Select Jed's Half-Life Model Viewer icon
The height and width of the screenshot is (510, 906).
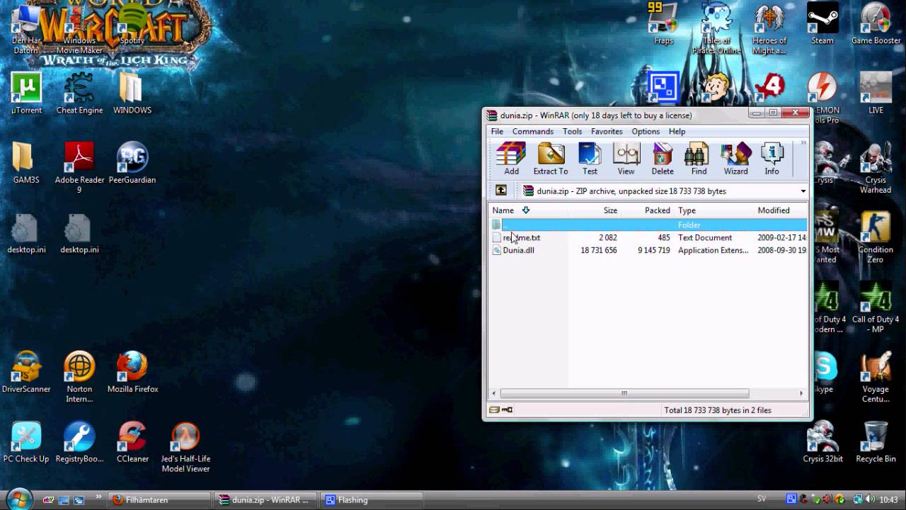(185, 448)
